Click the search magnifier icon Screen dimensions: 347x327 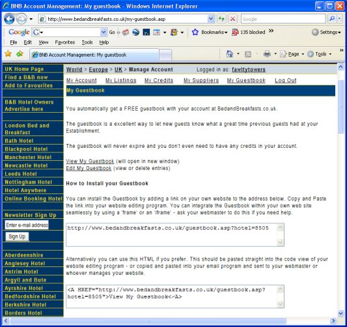coord(332,19)
